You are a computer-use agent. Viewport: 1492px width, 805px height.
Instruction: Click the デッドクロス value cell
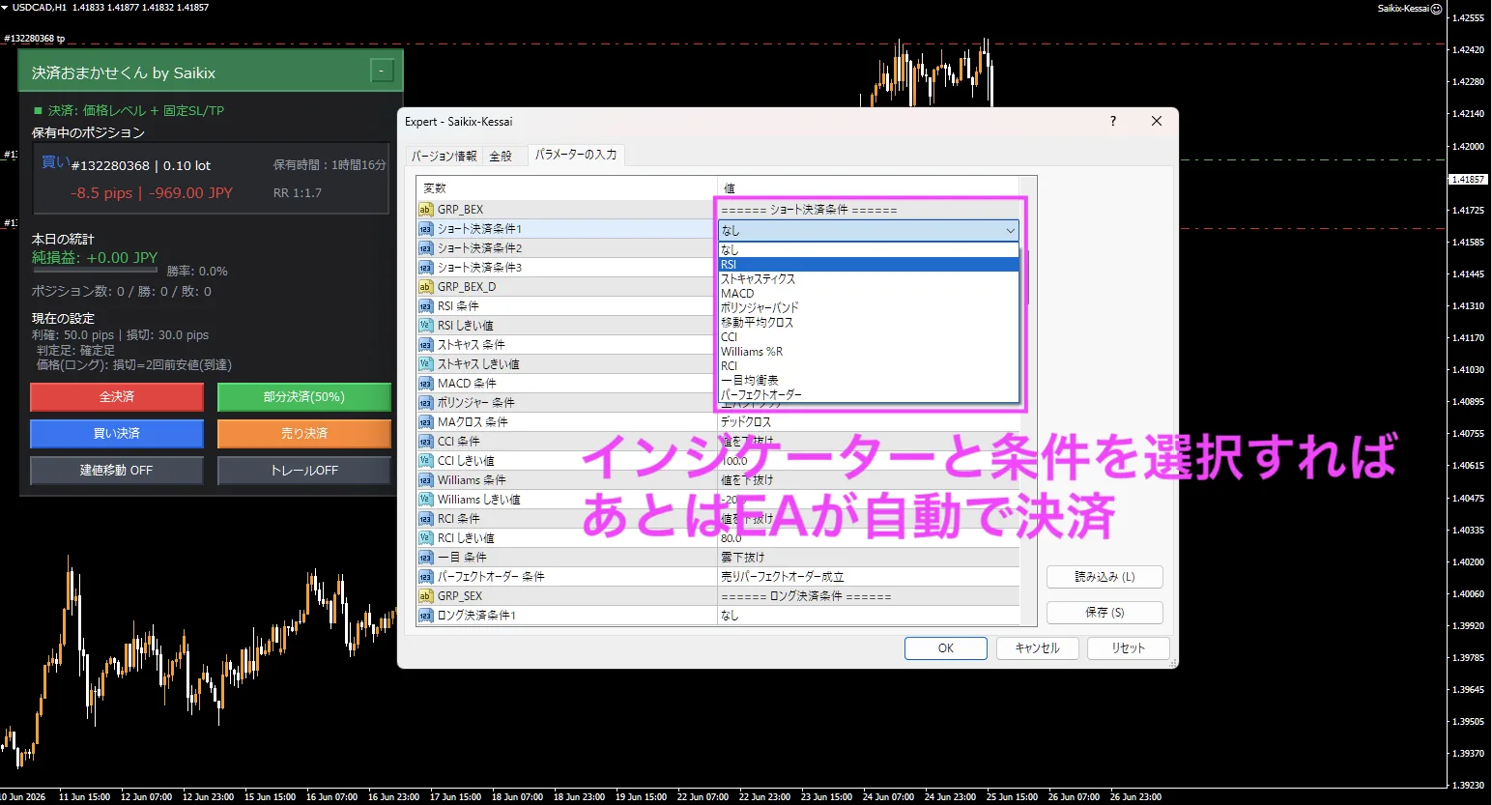point(869,422)
